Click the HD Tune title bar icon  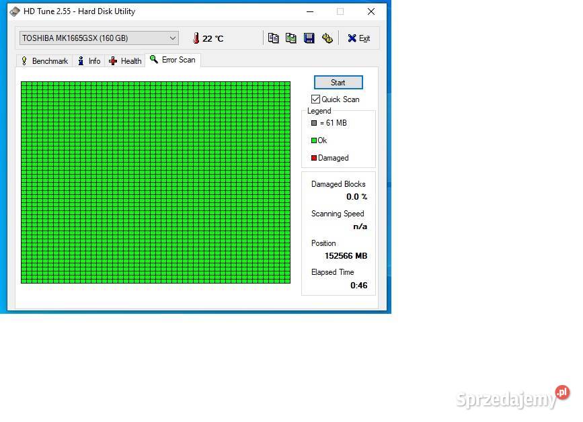[x=15, y=11]
